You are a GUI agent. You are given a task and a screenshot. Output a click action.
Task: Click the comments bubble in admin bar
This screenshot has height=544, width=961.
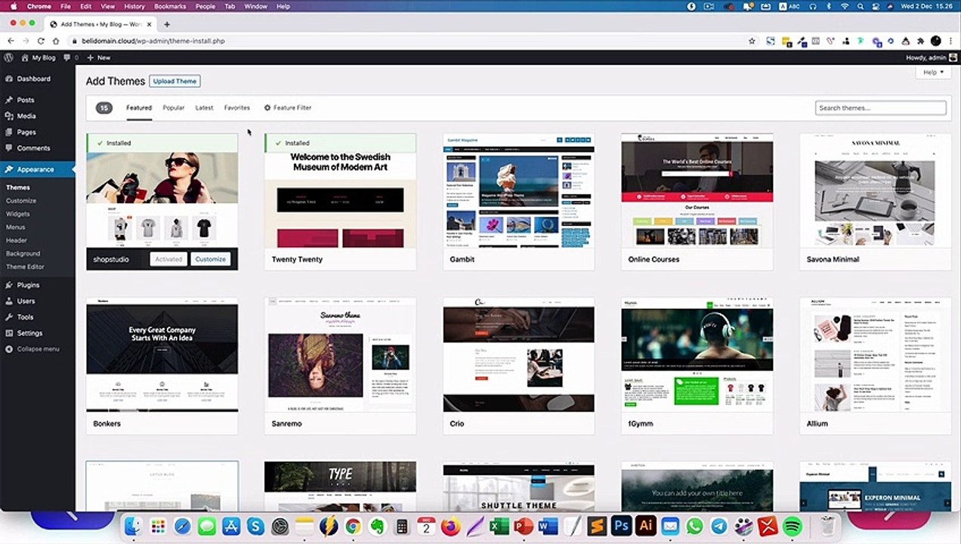[x=67, y=57]
